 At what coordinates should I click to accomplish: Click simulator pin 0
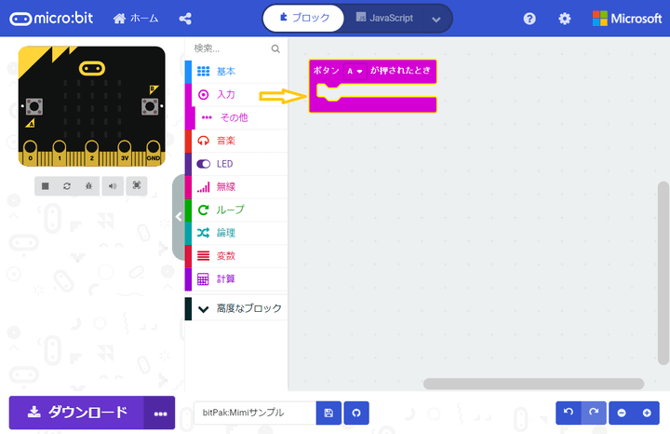pos(30,153)
